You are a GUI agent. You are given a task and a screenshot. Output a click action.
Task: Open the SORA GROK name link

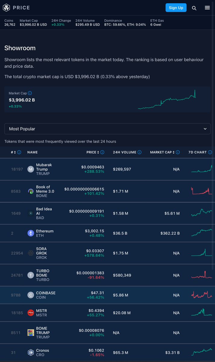coord(42,251)
